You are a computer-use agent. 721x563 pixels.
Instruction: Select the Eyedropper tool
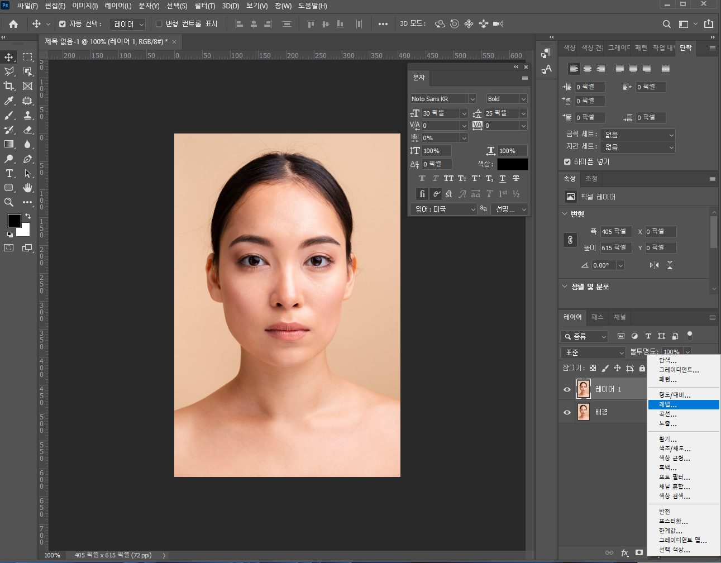9,101
